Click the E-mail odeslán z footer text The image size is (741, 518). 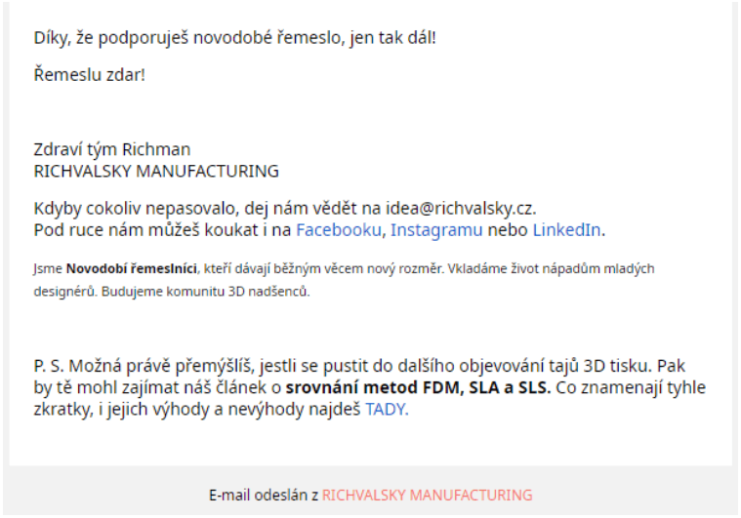pyautogui.click(x=264, y=495)
